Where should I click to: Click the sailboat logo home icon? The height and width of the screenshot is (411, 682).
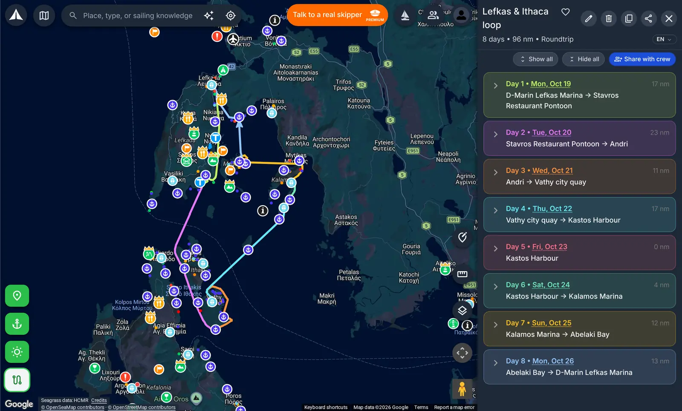click(16, 15)
